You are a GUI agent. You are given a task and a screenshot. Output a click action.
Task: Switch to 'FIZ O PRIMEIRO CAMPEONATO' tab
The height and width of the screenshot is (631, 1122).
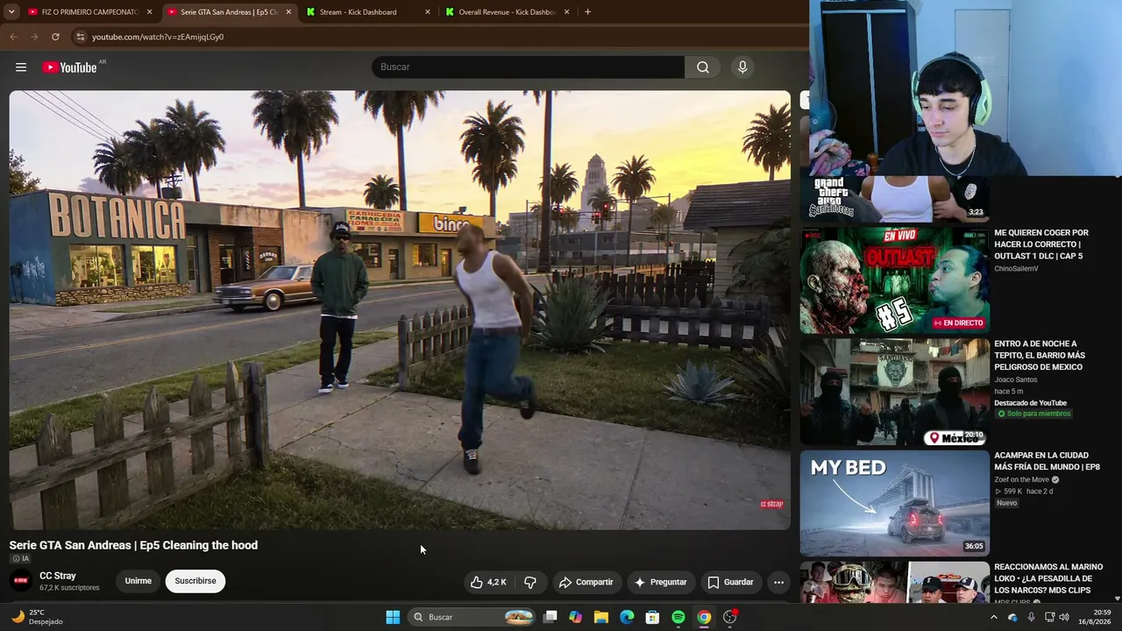point(89,12)
